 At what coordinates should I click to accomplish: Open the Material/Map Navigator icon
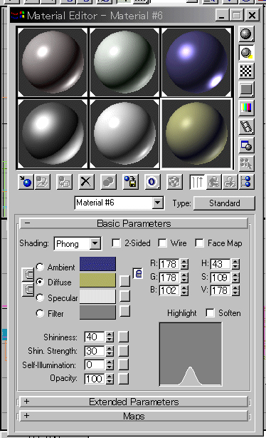[247, 182]
